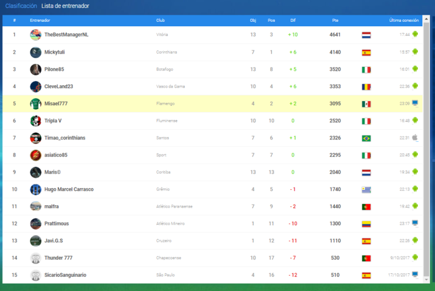Viewport: 435px width, 291px height.
Task: Click Android icon in TheBestManagerNL row
Action: (415, 34)
